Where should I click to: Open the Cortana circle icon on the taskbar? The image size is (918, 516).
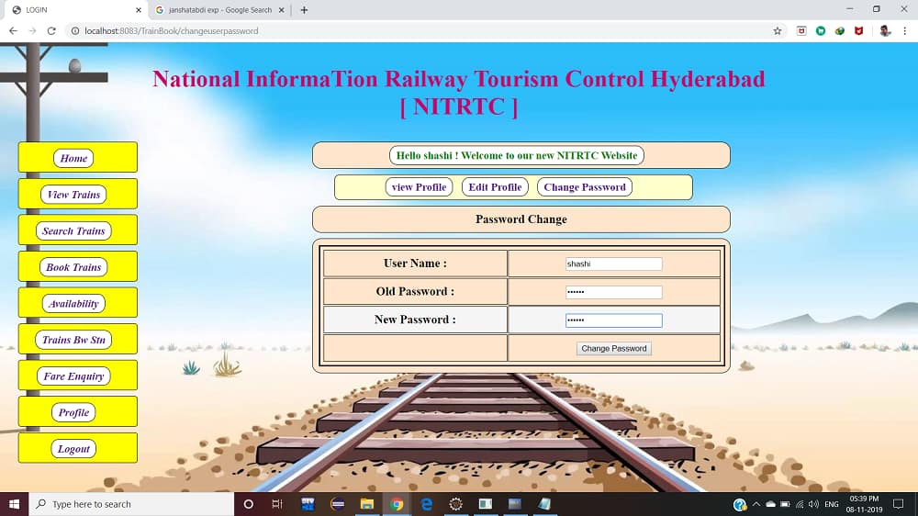[x=248, y=504]
